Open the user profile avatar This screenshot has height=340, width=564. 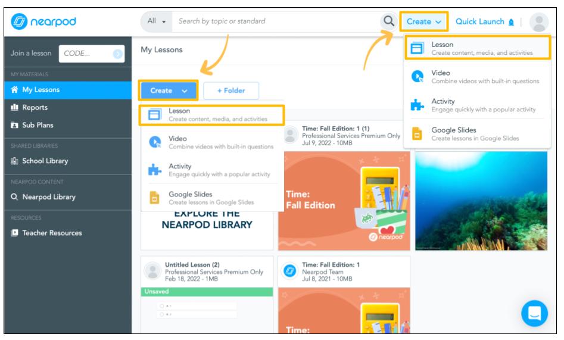pos(538,21)
